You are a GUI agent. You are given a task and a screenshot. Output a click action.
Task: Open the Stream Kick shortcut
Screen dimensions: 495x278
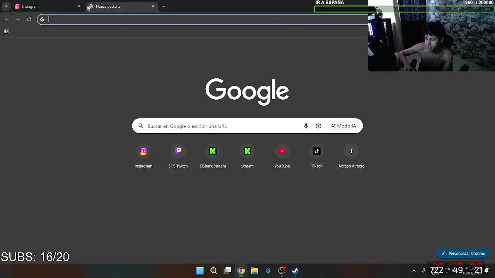click(247, 157)
